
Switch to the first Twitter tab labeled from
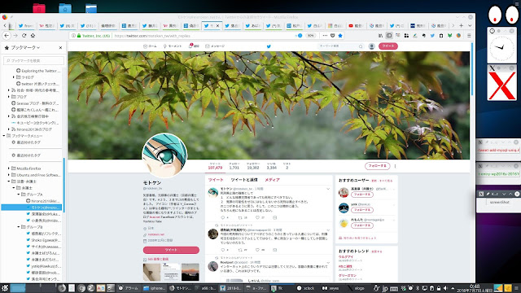(x=27, y=25)
